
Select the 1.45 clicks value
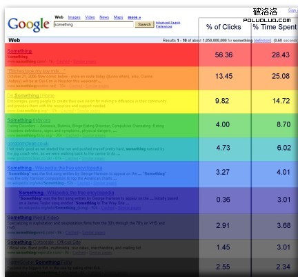pos(223,247)
